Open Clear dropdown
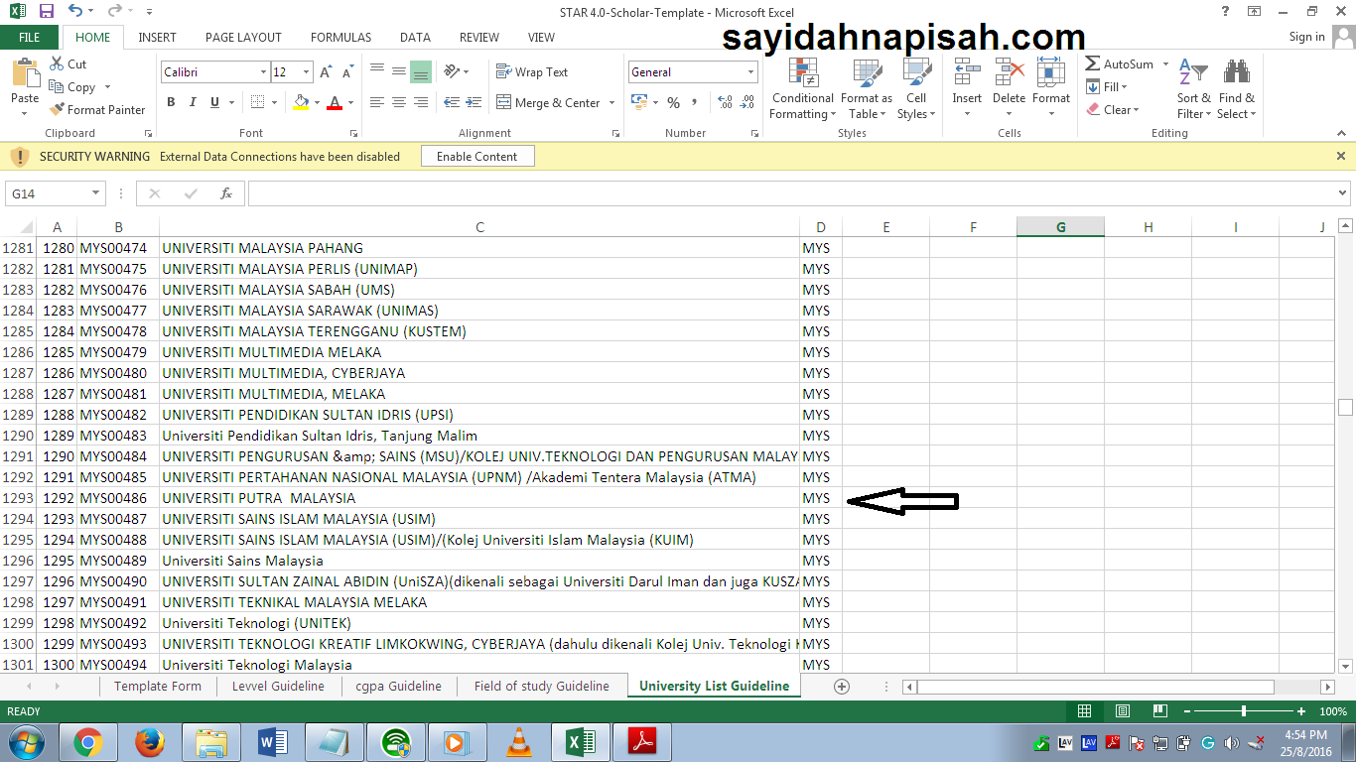The width and height of the screenshot is (1356, 762). click(1113, 110)
